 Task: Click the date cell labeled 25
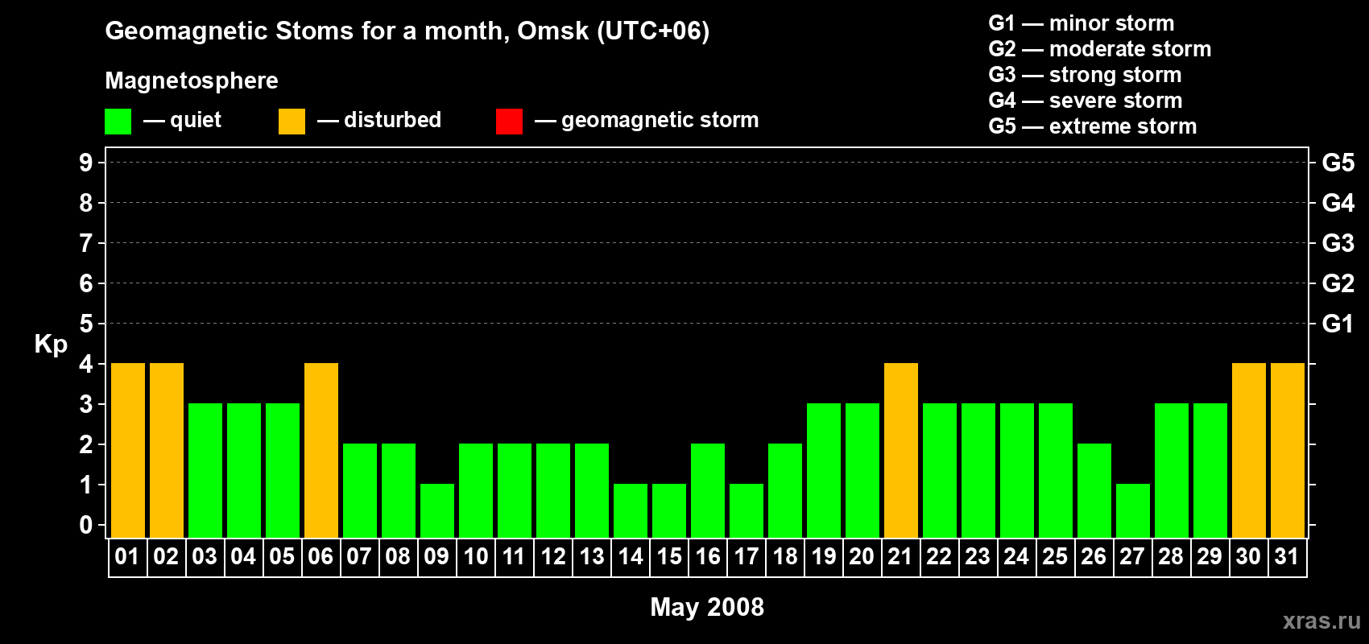click(1056, 557)
